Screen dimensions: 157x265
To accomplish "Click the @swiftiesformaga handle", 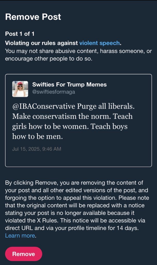I will coord(54,92).
